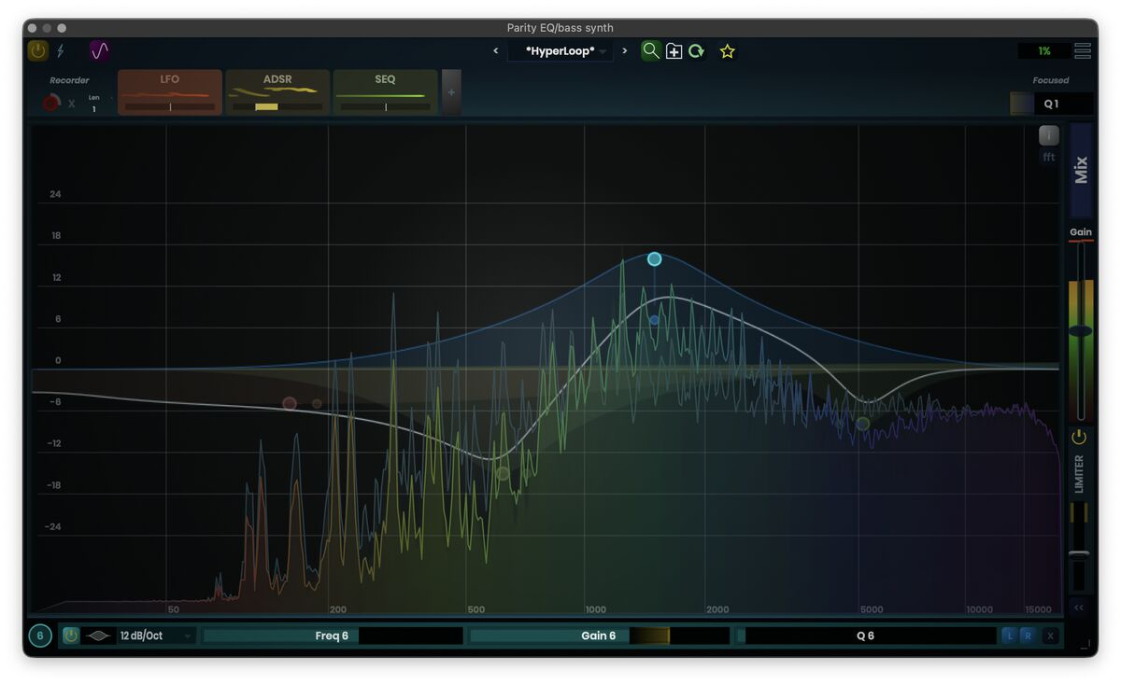The width and height of the screenshot is (1121, 684).
Task: Click the lightning bolt icon
Action: (61, 51)
